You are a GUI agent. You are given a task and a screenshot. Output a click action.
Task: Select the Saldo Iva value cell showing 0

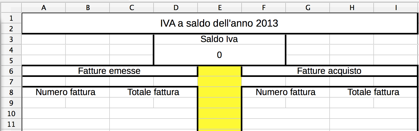pos(219,55)
